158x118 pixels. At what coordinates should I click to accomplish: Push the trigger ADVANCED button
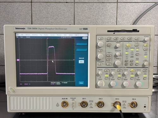[x=137, y=45]
